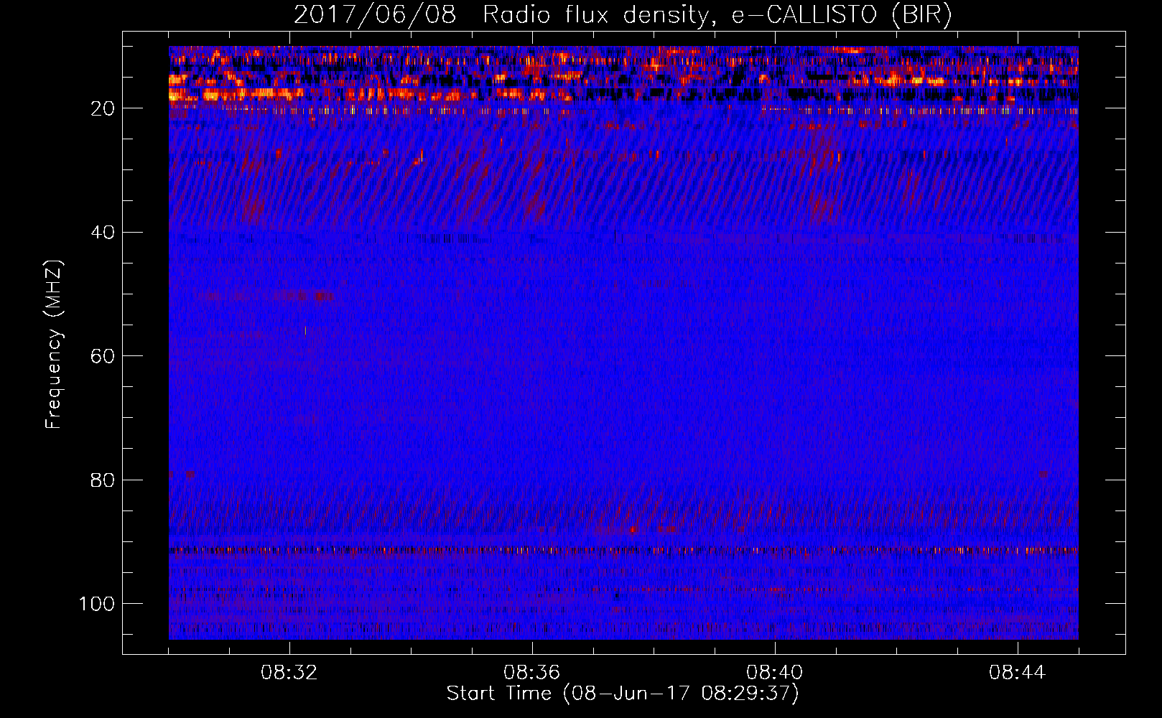
Task: Click the 60 frequency tick label
Action: click(103, 356)
